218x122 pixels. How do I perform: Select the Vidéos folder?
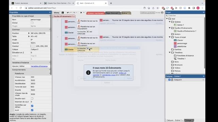177,68
